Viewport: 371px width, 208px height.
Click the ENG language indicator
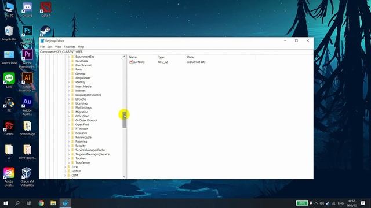(x=340, y=203)
